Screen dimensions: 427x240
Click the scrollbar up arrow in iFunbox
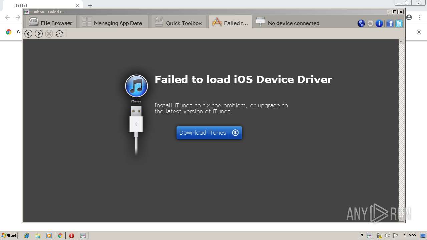point(401,42)
